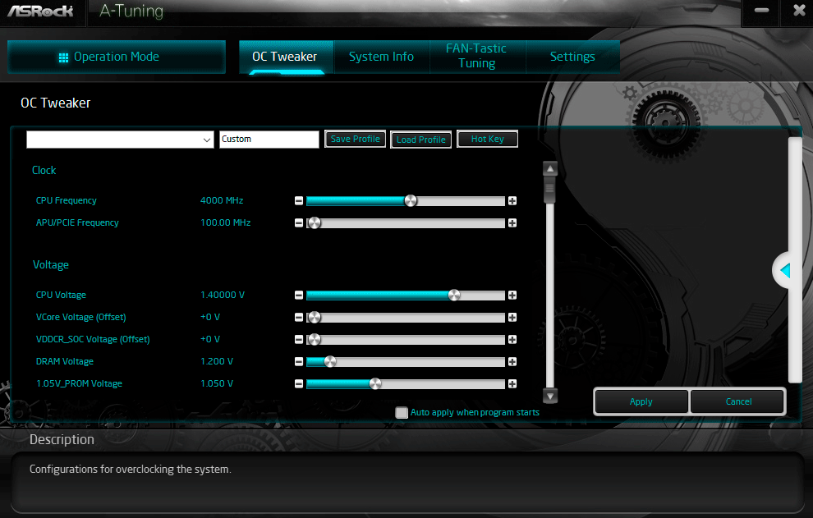Decrease DRAM Voltage with minus icon

click(x=299, y=362)
